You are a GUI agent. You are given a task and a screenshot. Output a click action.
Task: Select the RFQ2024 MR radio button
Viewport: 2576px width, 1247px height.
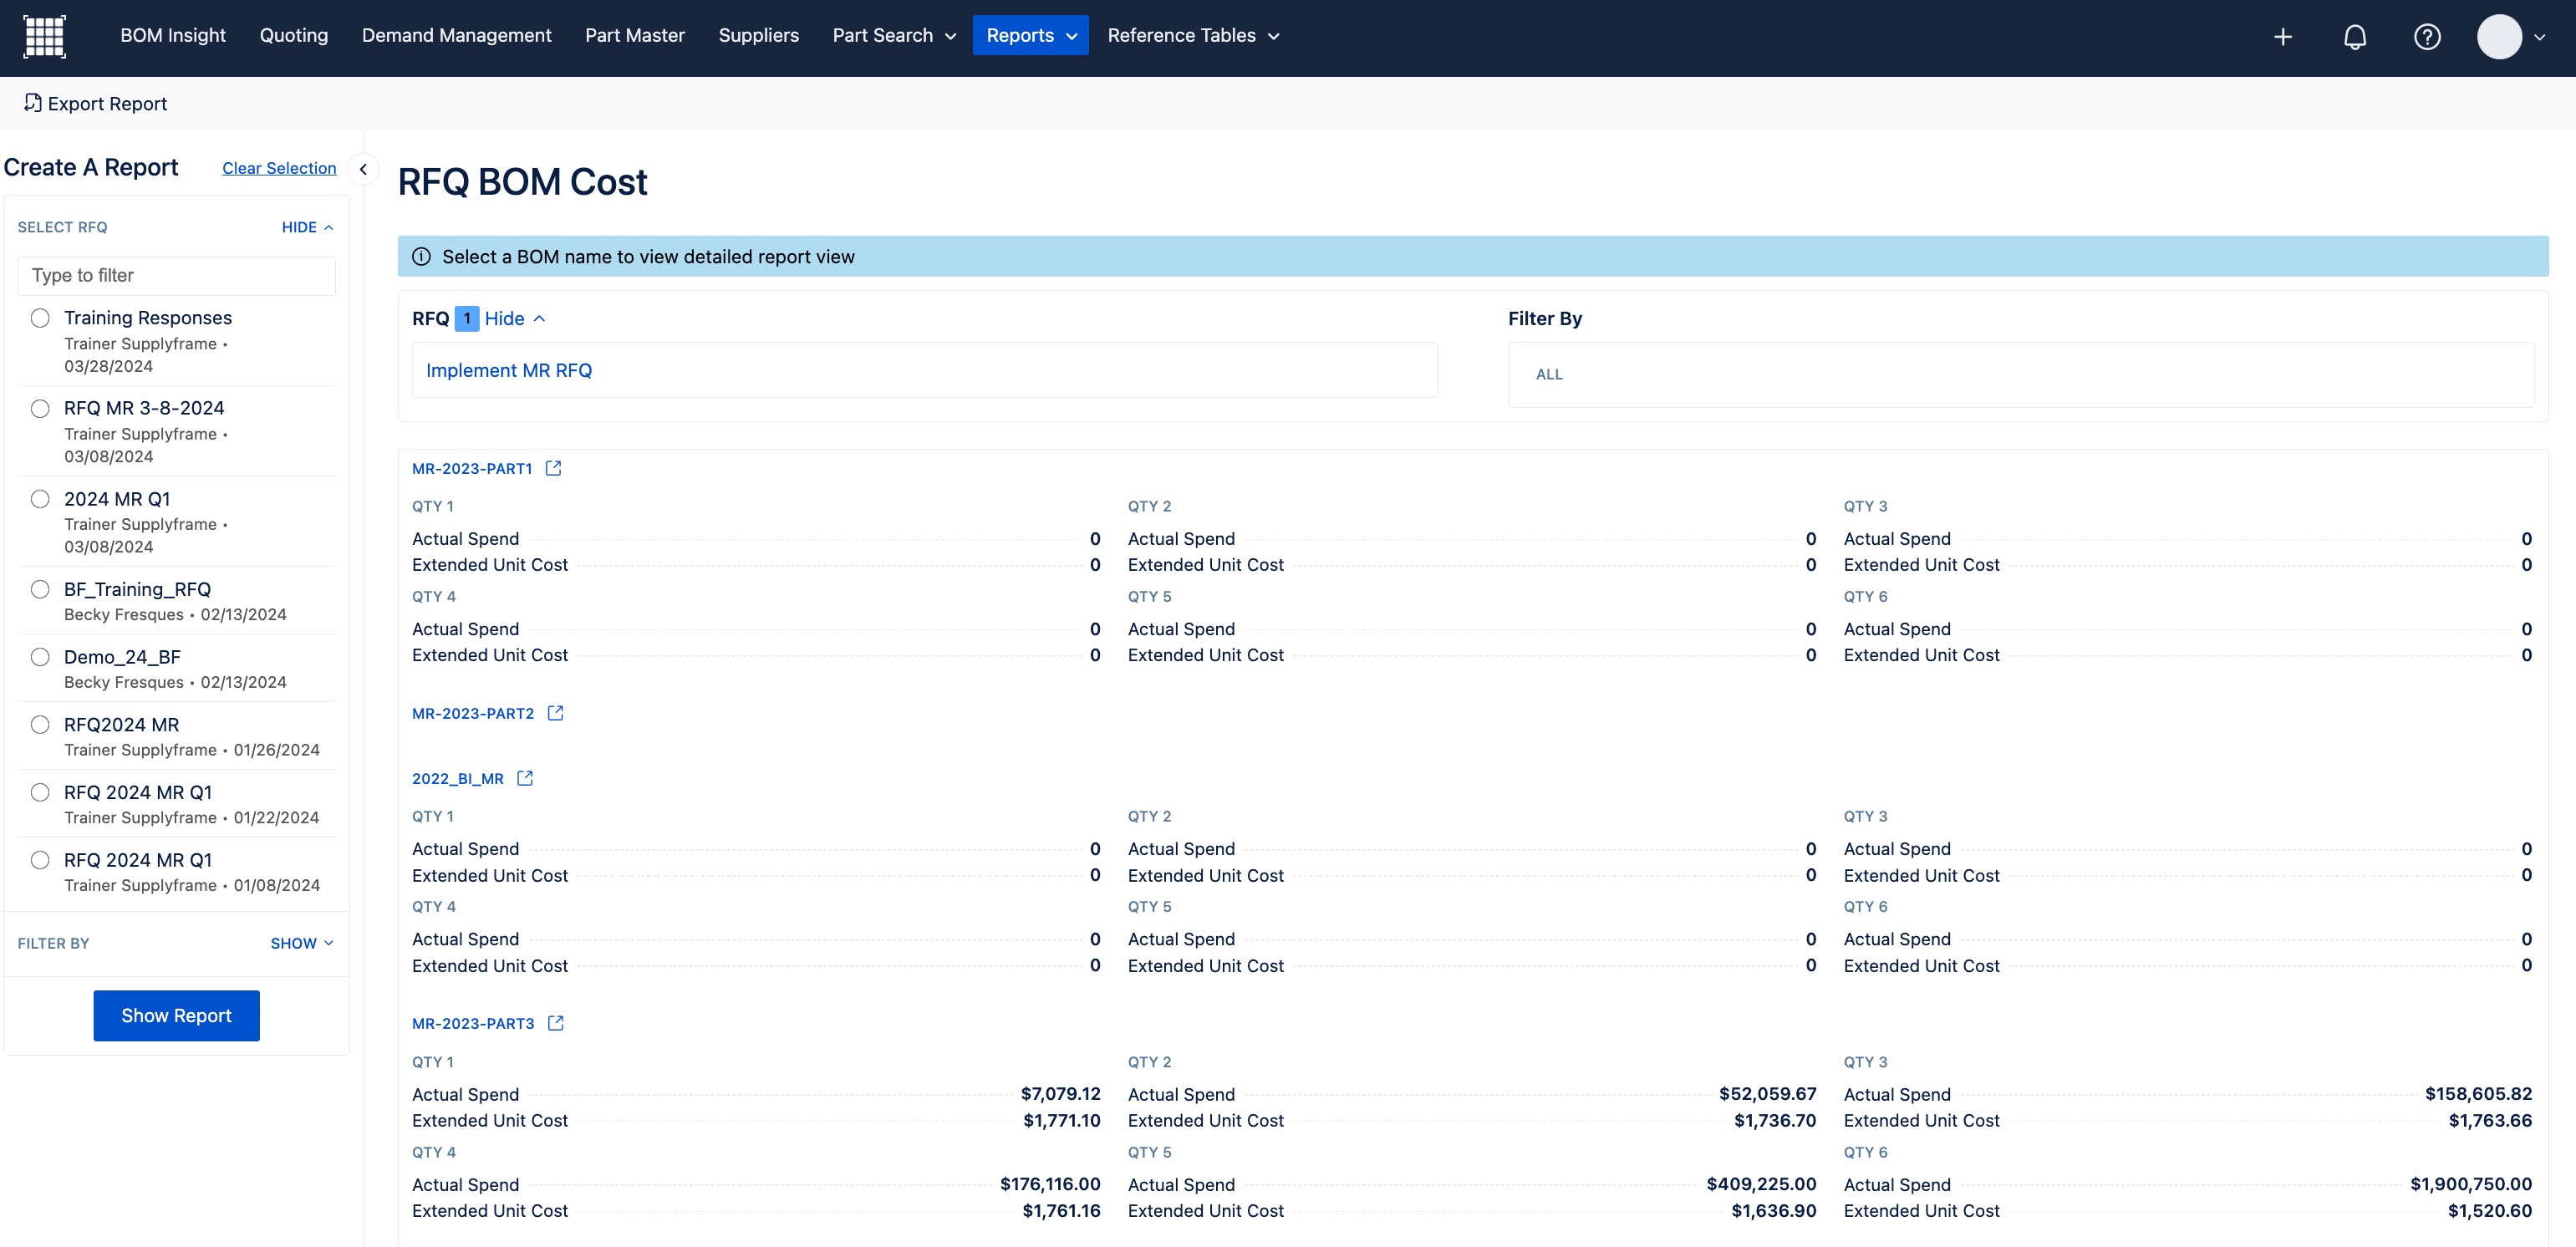click(40, 724)
